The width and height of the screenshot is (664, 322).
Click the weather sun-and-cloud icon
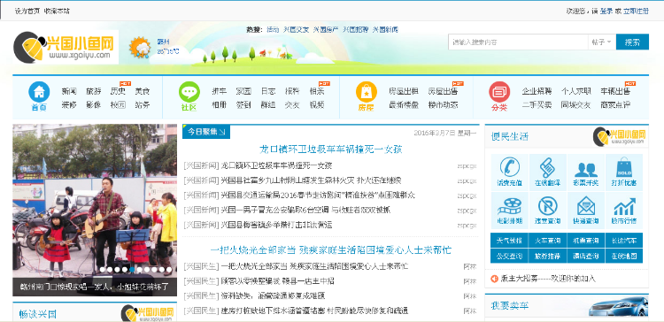pos(140,48)
